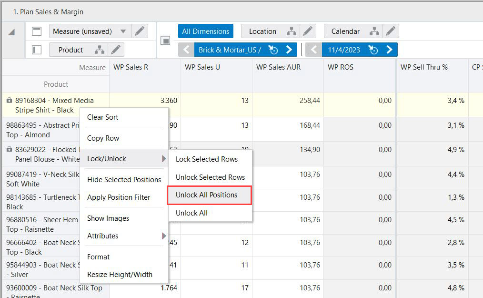
Task: Collapse the dimension panel triangle
Action: click(x=11, y=32)
